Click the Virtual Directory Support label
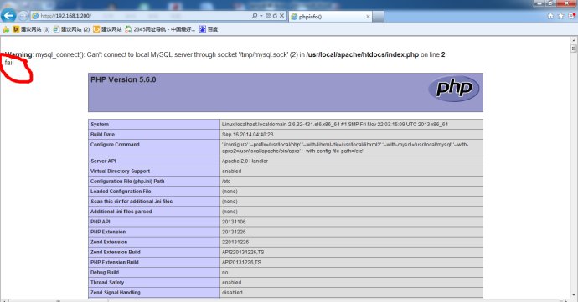This screenshot has height=302, width=578. 120,171
